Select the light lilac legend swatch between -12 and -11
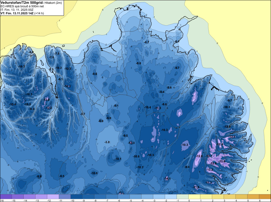This screenshot has height=202, width=271. (53, 197)
